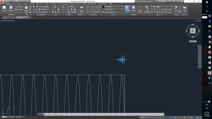Image resolution: width=212 pixels, height=119 pixels.
Task: Open Windows search icon
Action: (x=207, y=7)
